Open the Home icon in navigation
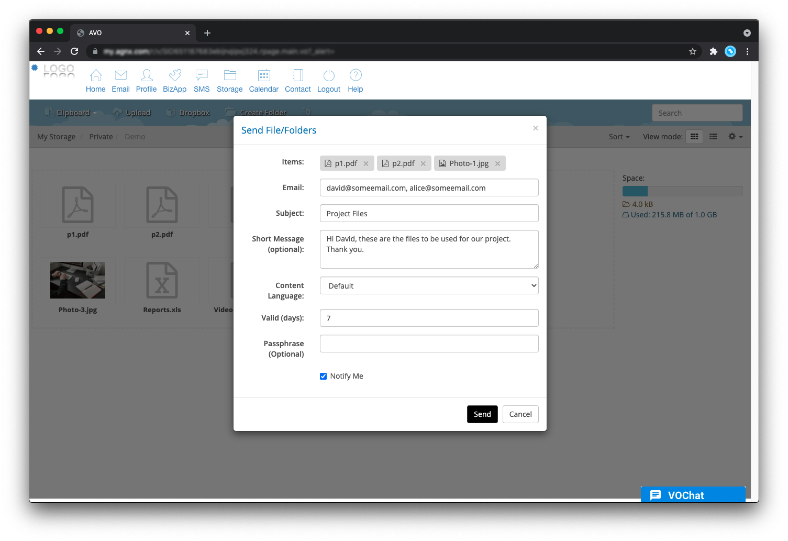788x541 pixels. coord(95,76)
